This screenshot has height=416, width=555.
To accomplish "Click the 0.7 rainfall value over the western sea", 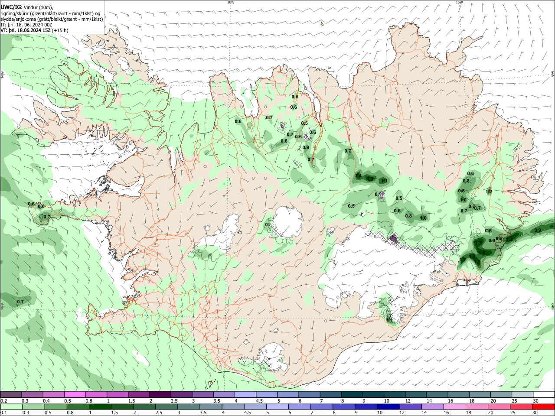I will pyautogui.click(x=20, y=302).
